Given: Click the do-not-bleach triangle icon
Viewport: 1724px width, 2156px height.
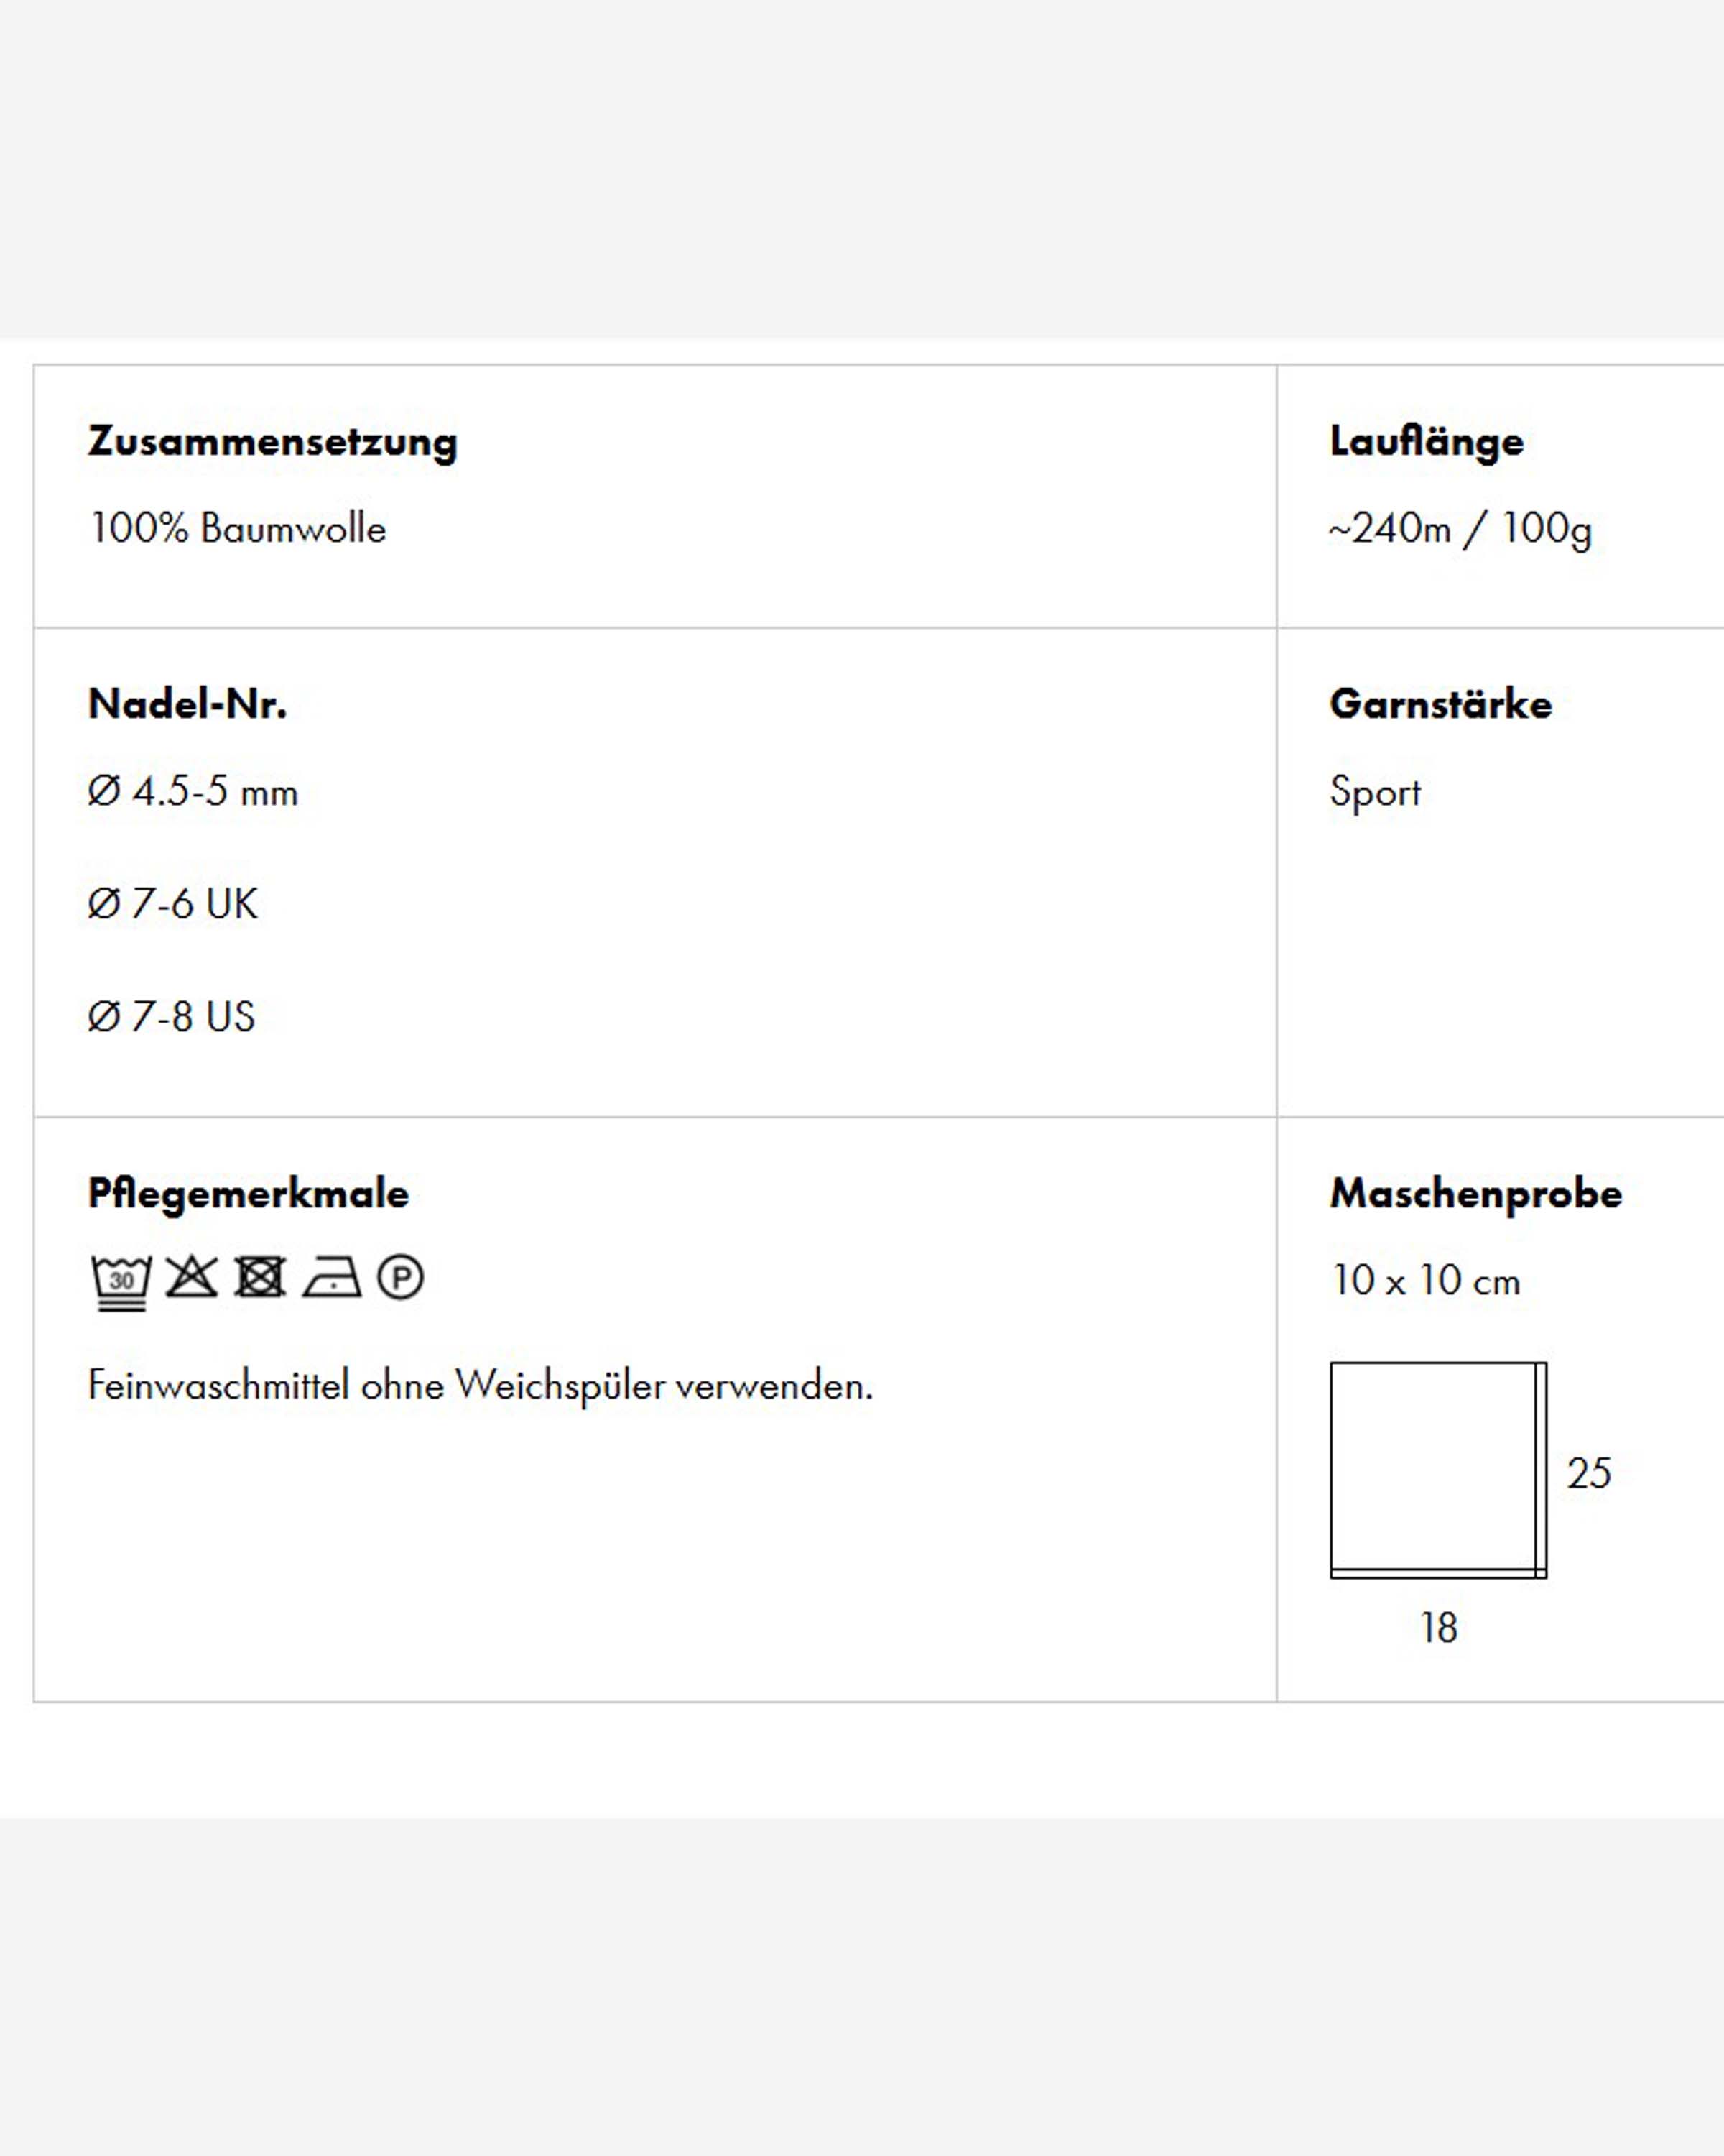Looking at the screenshot, I should (x=191, y=1277).
